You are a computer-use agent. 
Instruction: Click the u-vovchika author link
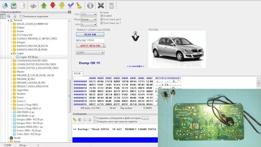pyautogui.click(x=136, y=66)
